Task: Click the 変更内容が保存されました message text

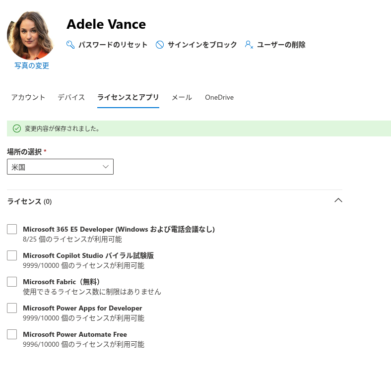Action: pyautogui.click(x=62, y=128)
